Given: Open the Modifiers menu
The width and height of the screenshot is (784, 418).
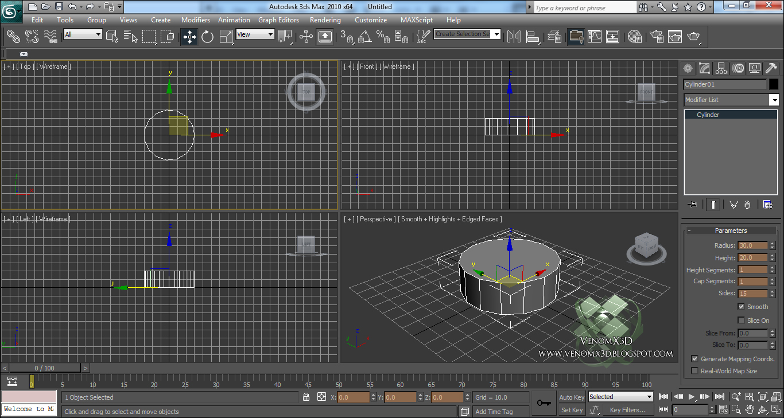Looking at the screenshot, I should click(196, 20).
